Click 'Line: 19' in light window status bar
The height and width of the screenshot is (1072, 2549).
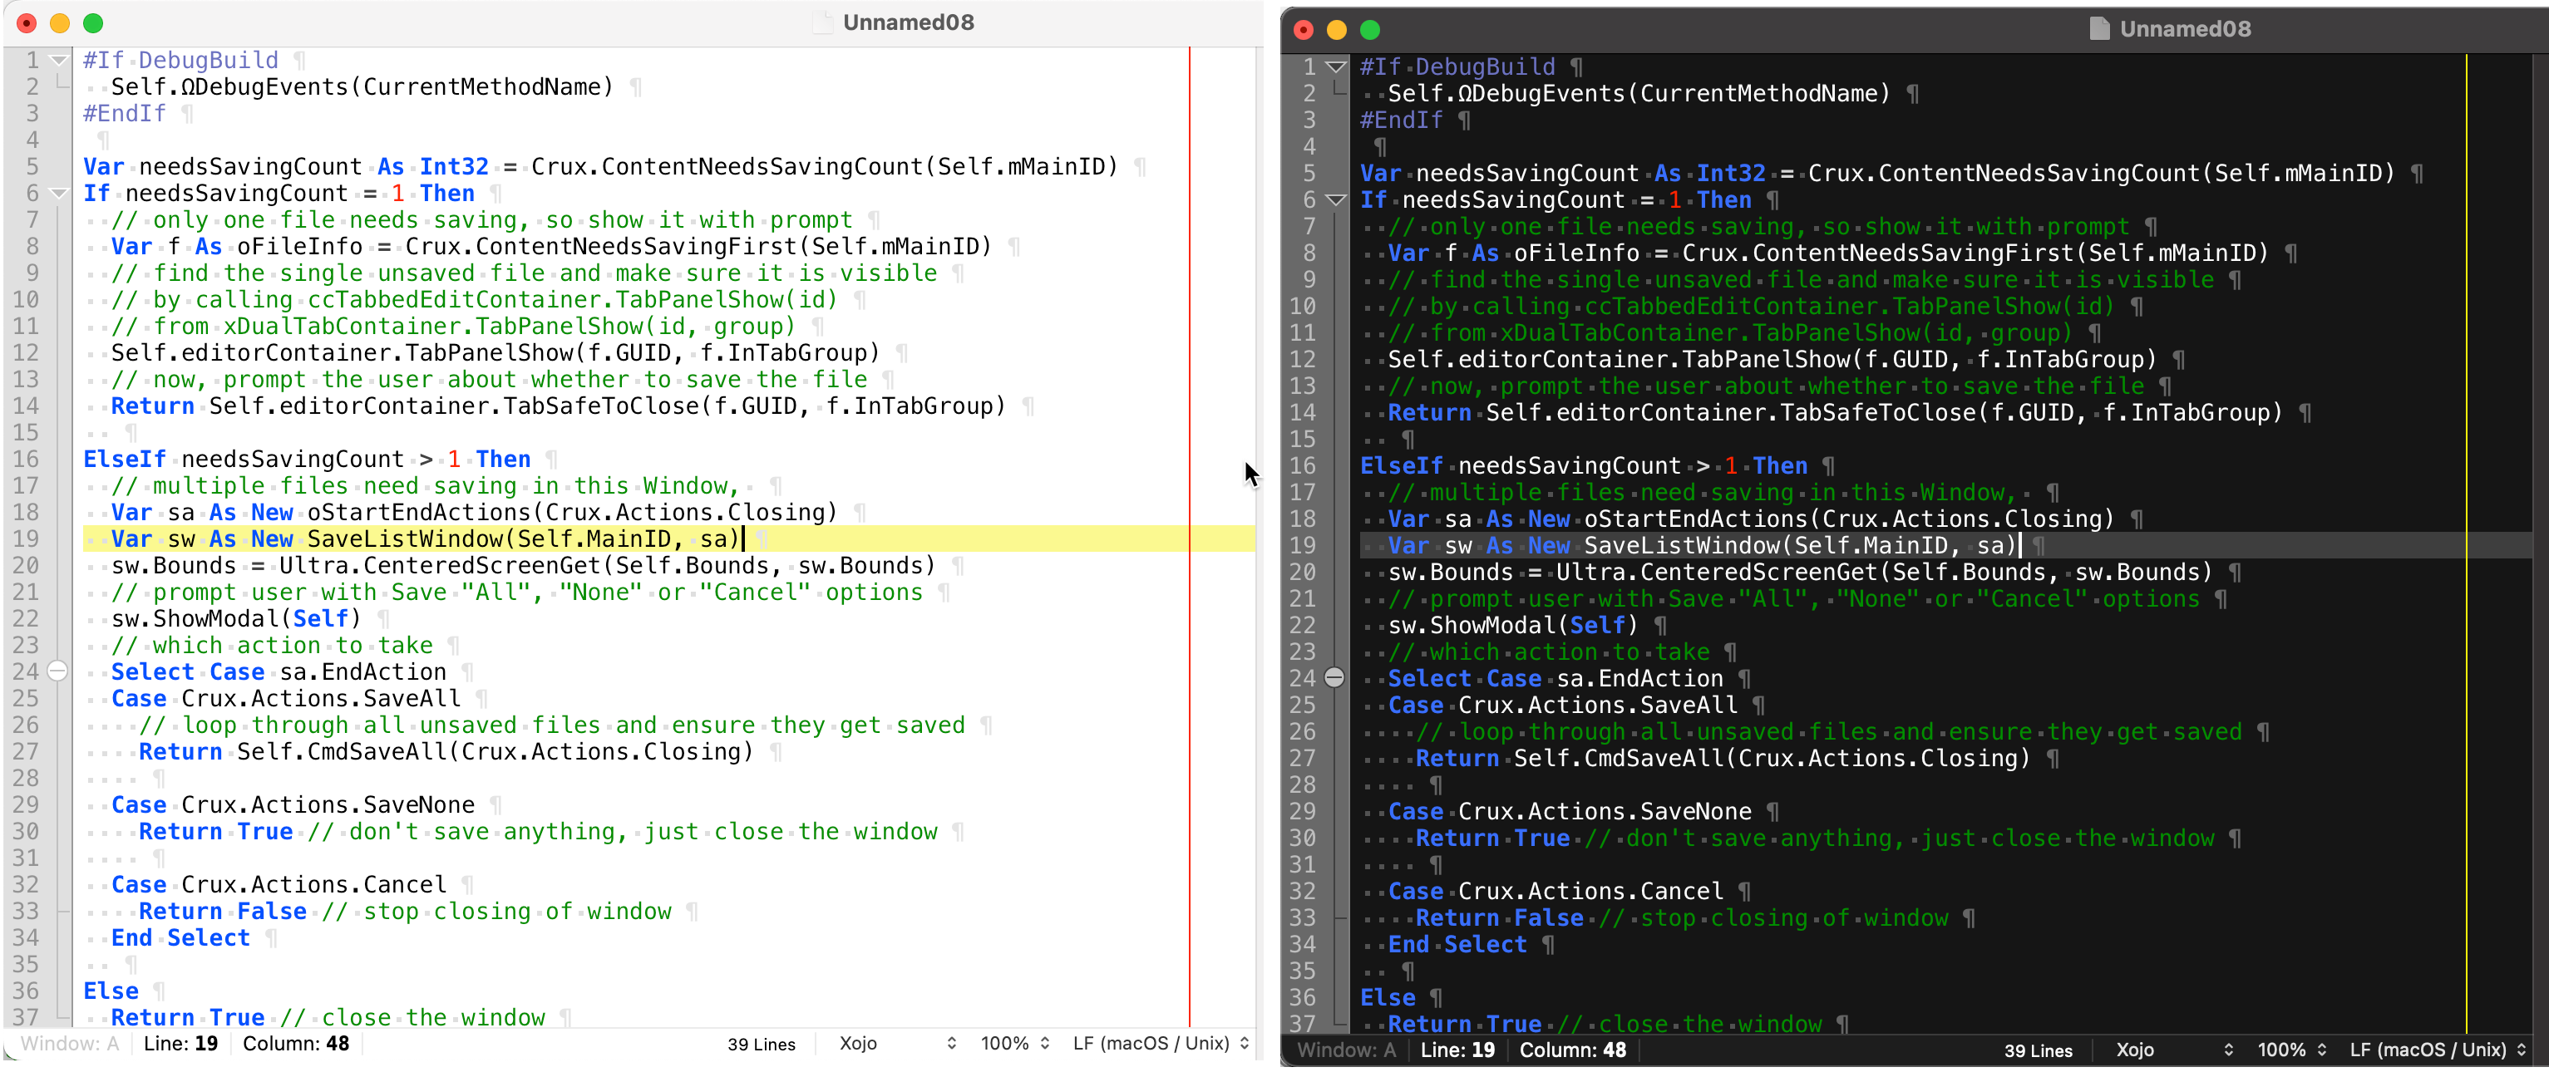(180, 1043)
